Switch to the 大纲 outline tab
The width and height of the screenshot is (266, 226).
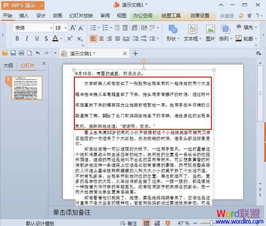(8, 66)
